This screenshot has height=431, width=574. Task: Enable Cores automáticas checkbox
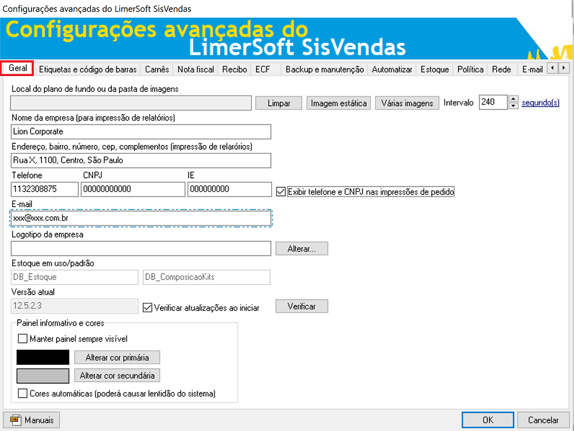(23, 394)
